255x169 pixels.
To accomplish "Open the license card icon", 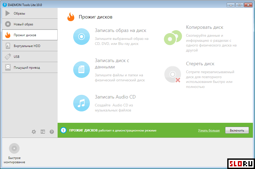I will 43,132.
